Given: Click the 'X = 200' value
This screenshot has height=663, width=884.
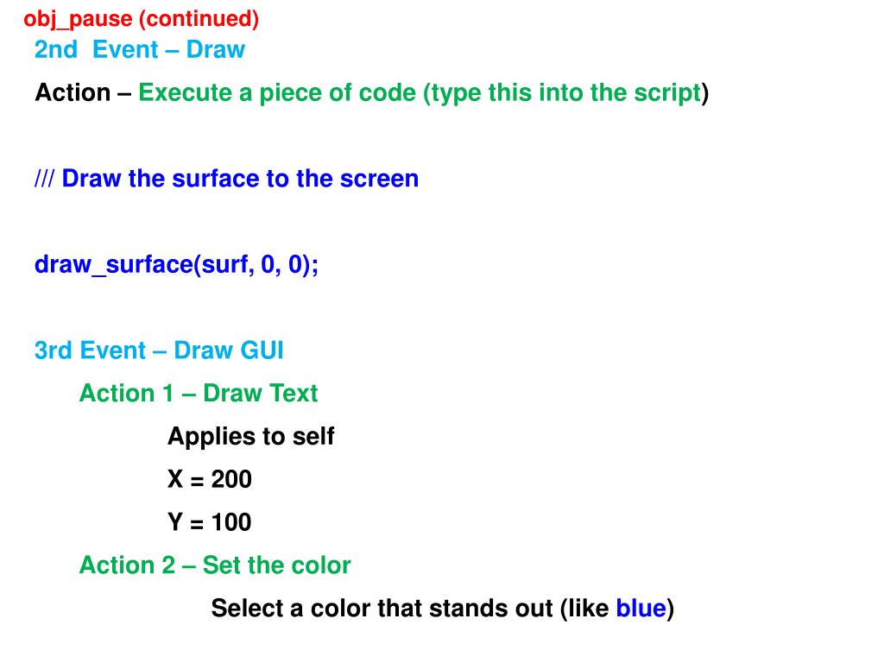Looking at the screenshot, I should coord(210,479).
